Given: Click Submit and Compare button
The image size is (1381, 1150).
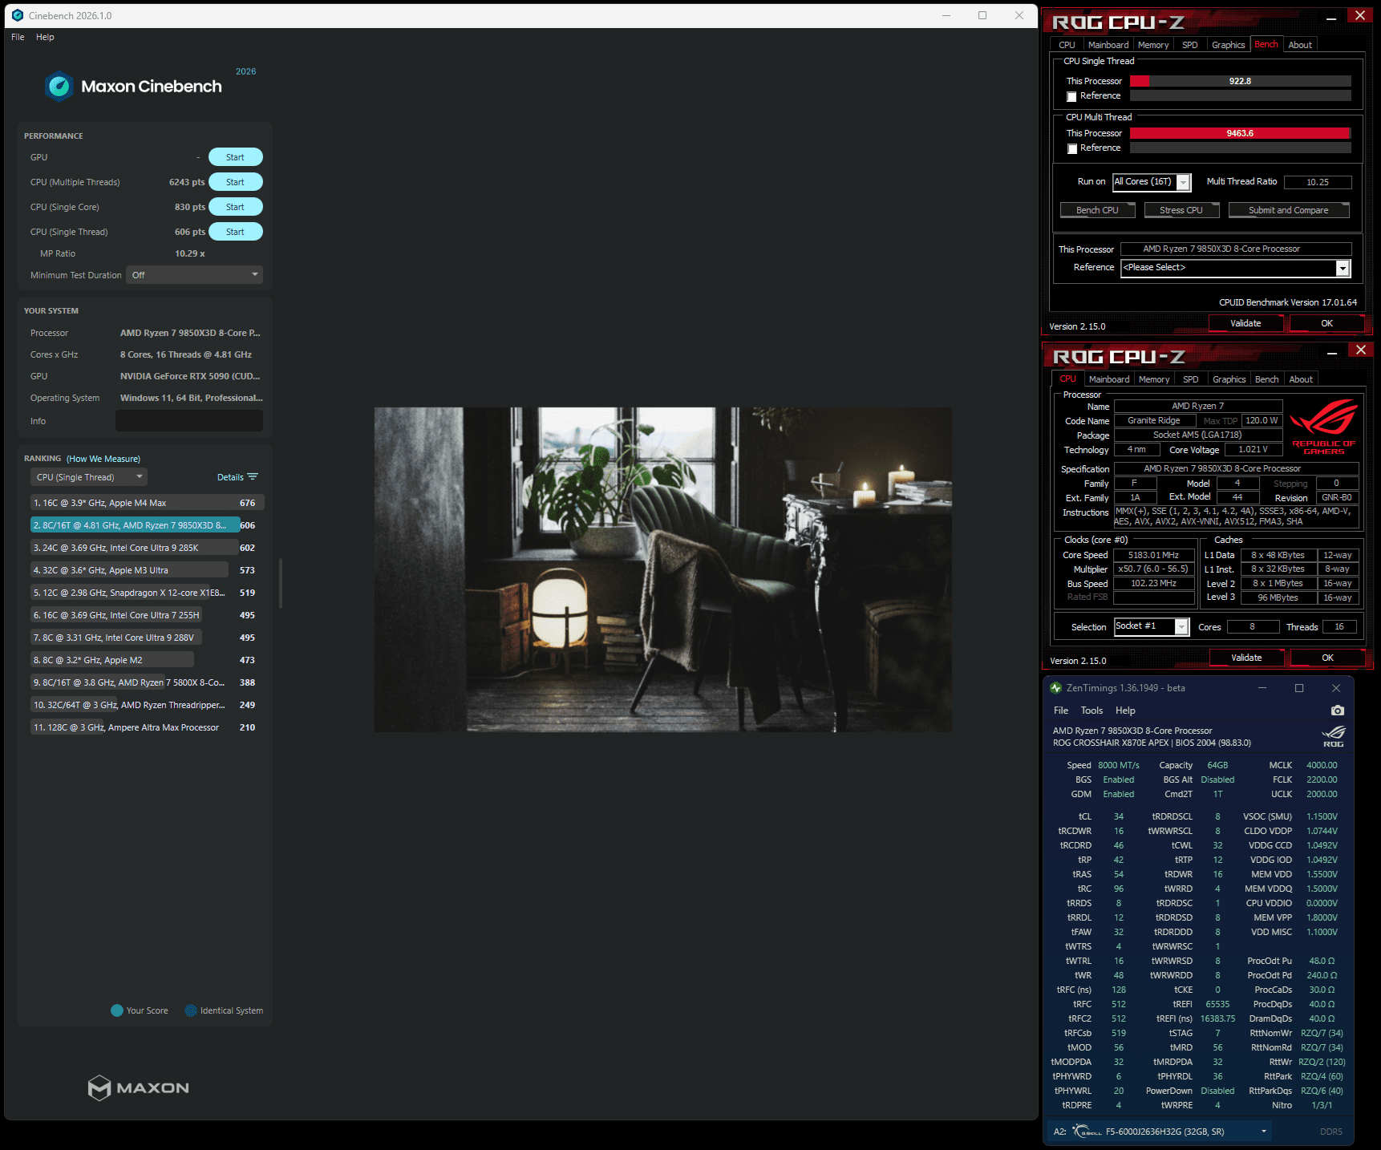Looking at the screenshot, I should [x=1288, y=210].
